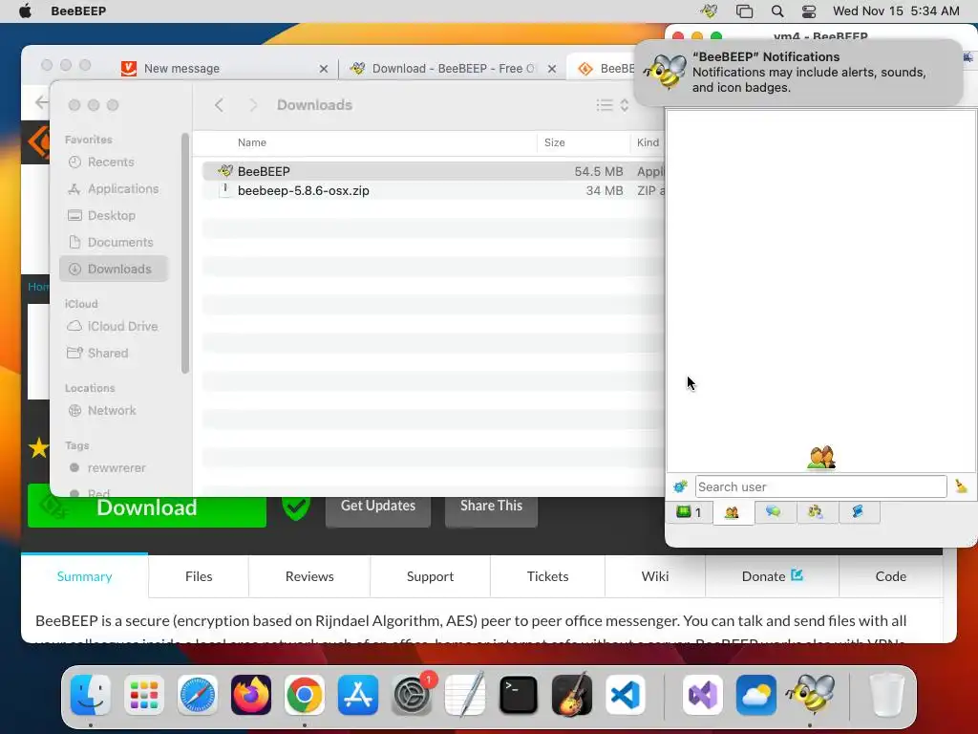Open Firefox from the Dock
978x734 pixels.
click(x=251, y=695)
